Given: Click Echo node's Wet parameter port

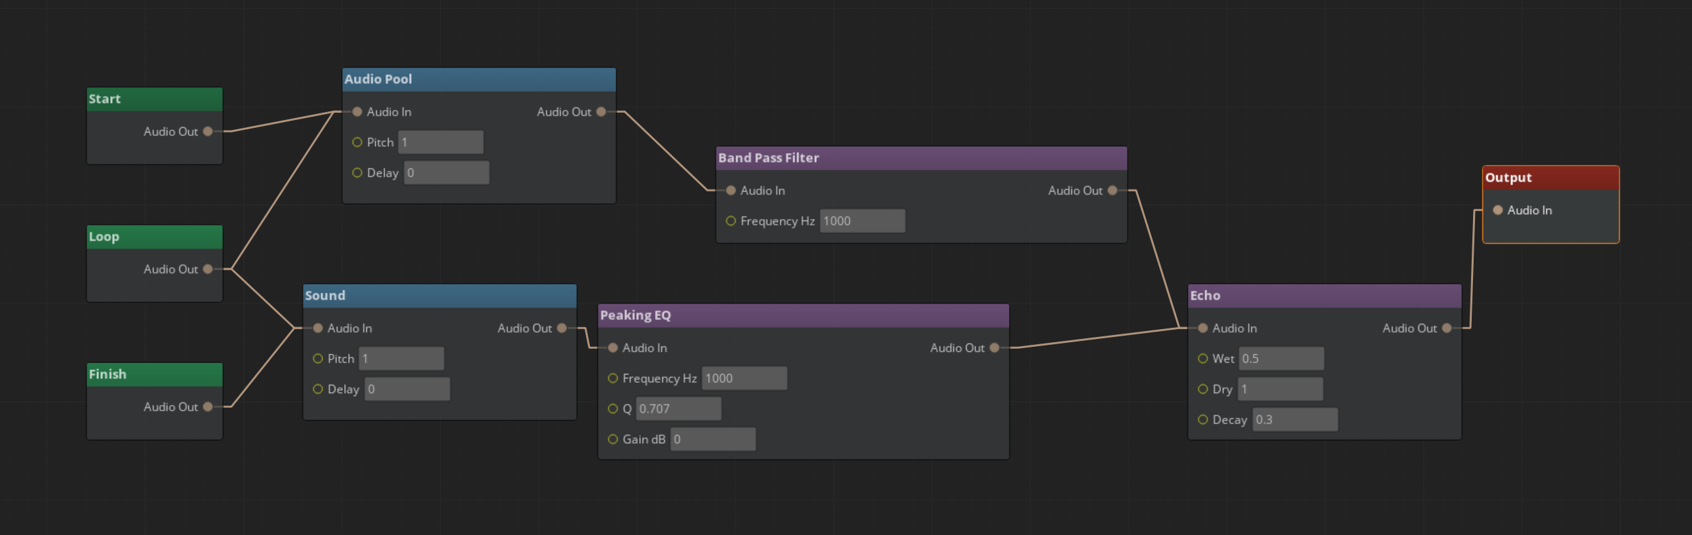Looking at the screenshot, I should [x=1203, y=358].
